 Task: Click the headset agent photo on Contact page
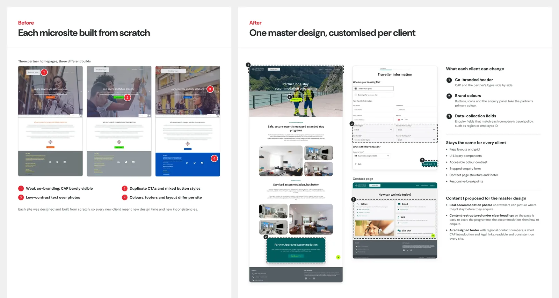coord(375,228)
